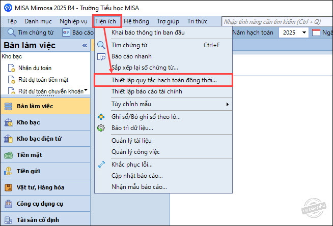The image size is (333, 226).
Task: Select Tìm chứng từ in Tiện ích menu
Action: [x=163, y=45]
